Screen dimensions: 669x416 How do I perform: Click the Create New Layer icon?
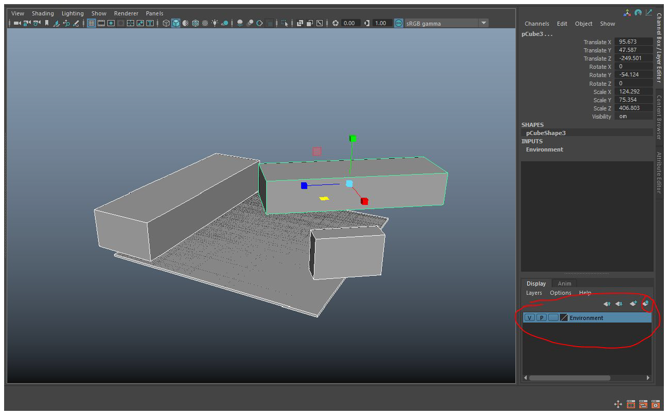[633, 304]
